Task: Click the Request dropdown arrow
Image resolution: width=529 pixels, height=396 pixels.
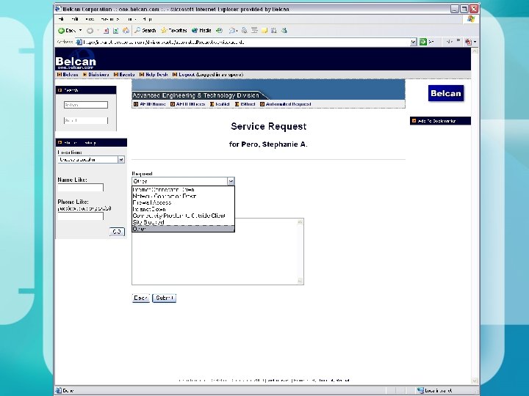Action: [231, 181]
